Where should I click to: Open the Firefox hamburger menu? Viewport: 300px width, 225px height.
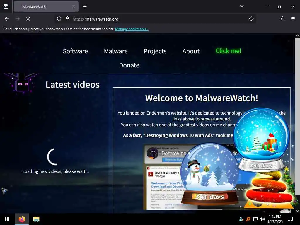(x=293, y=19)
